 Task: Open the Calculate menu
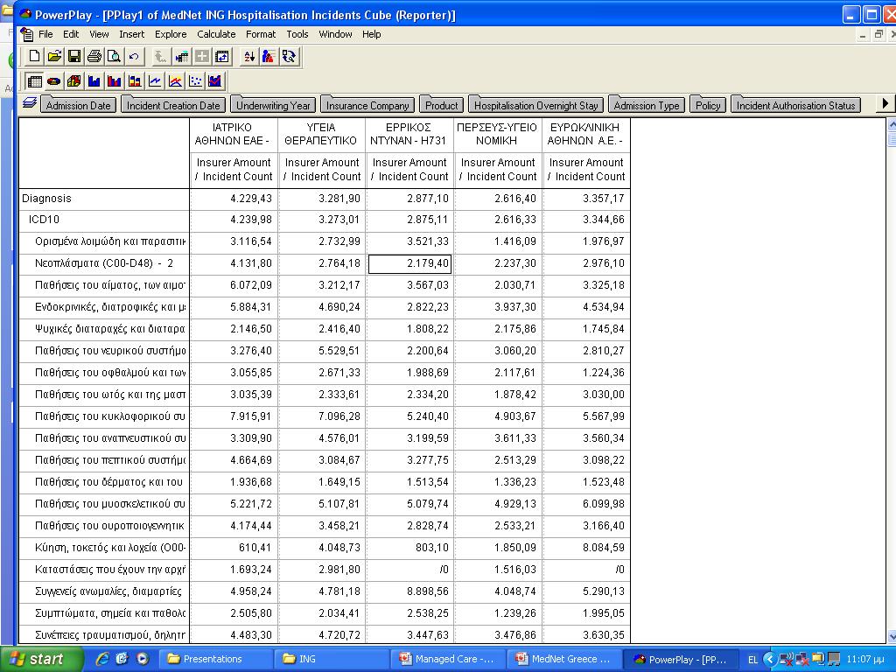(216, 34)
